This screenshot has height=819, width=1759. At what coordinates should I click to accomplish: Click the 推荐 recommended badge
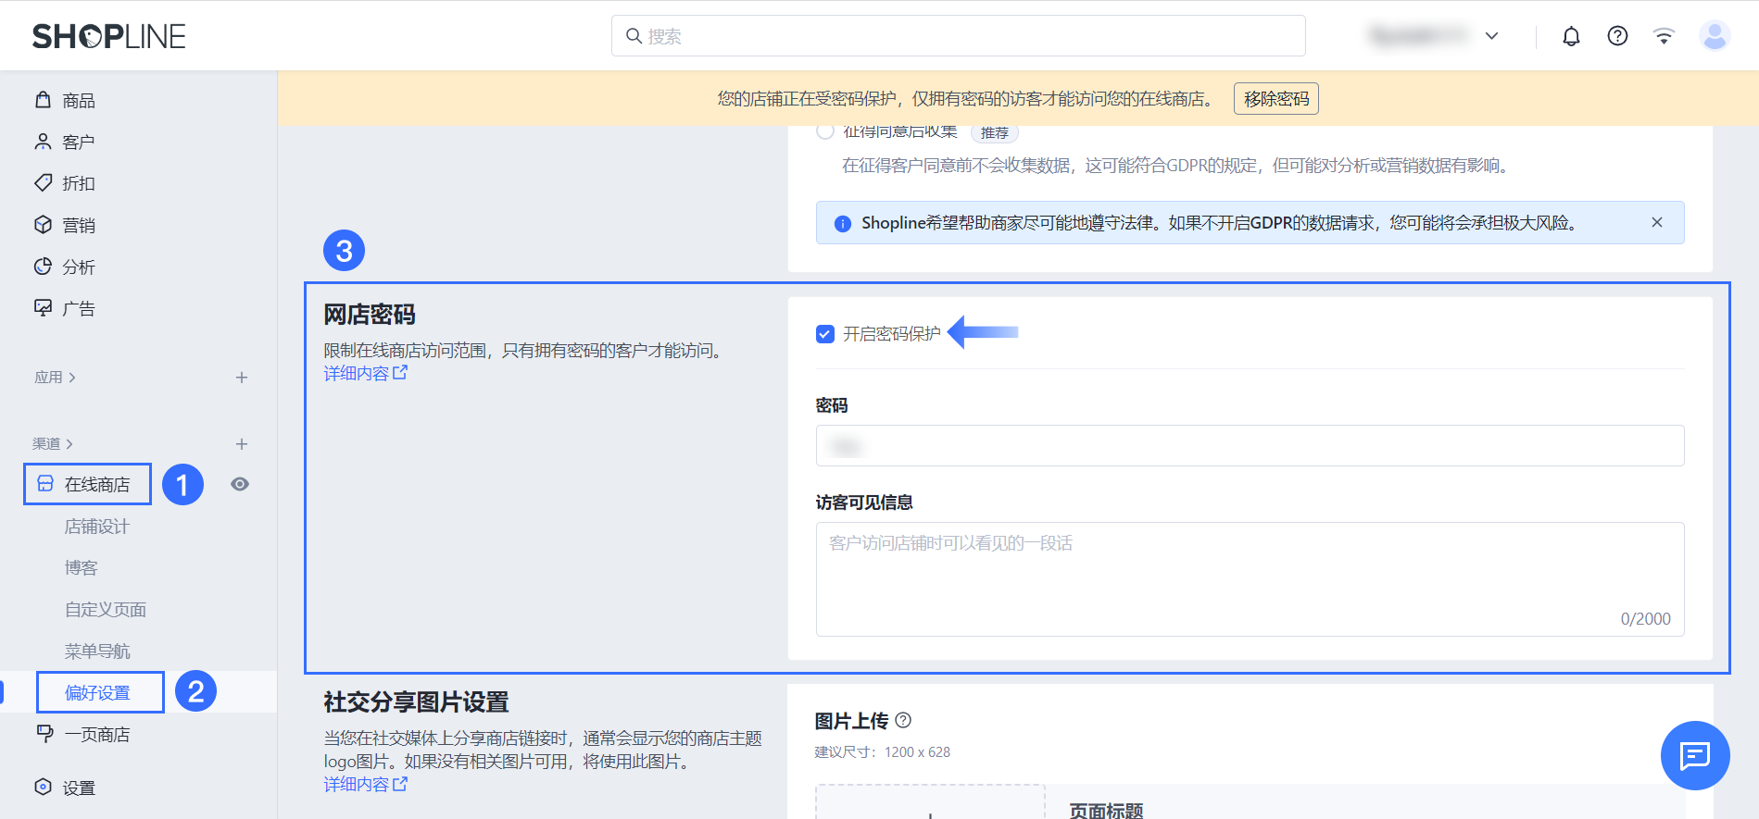click(994, 132)
